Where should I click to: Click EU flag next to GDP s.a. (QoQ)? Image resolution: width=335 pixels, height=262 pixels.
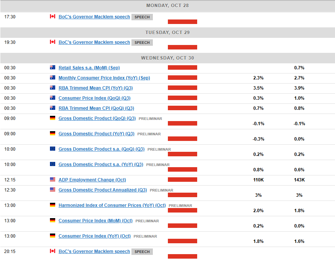click(x=53, y=148)
